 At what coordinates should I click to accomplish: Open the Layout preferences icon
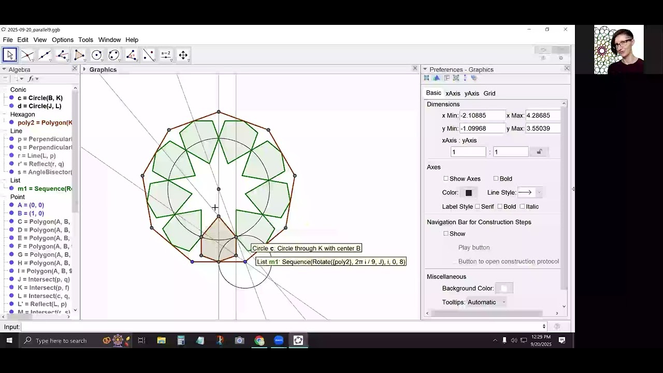[446, 78]
